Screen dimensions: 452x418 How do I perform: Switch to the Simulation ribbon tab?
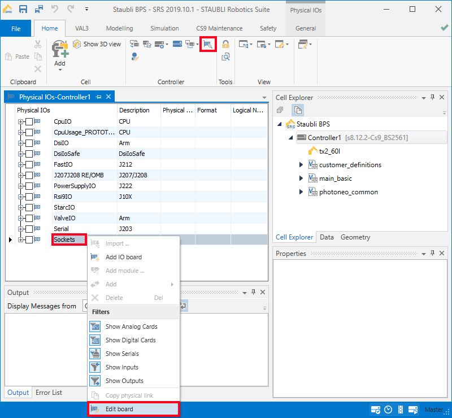164,28
